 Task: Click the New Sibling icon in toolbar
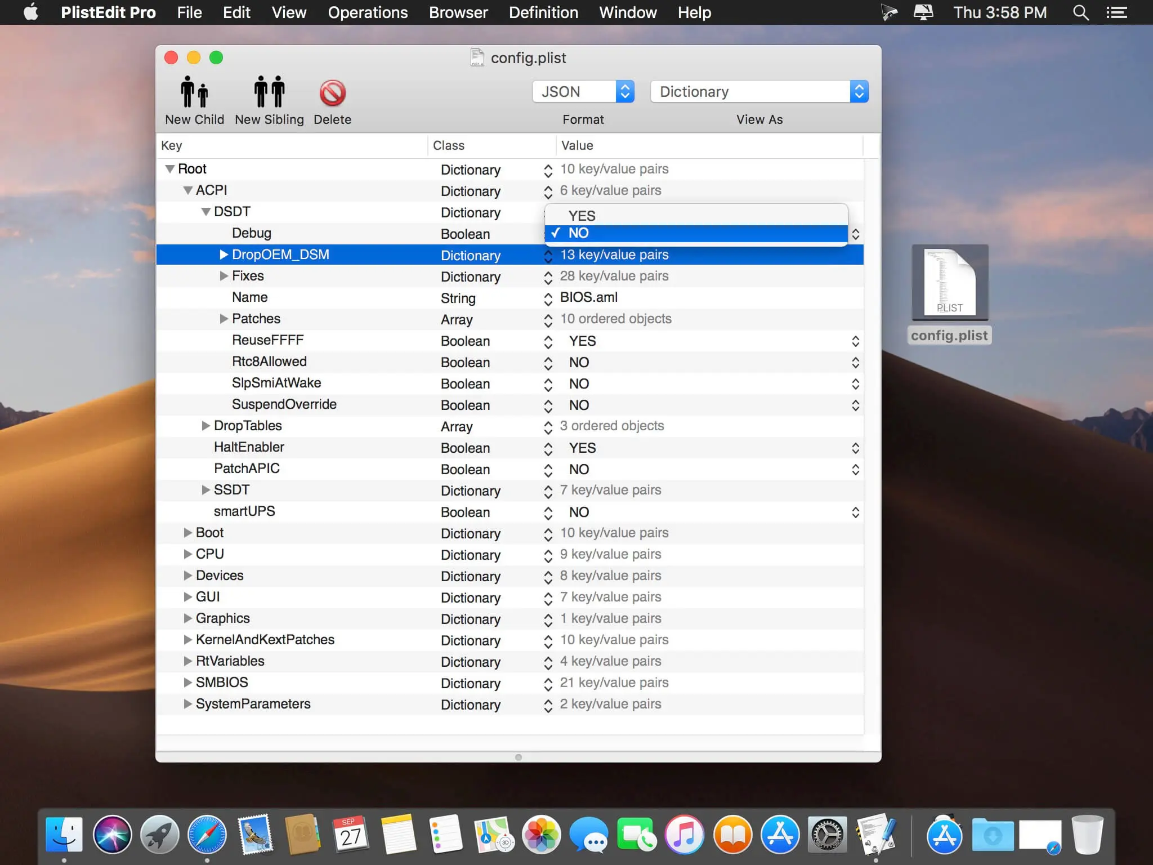coord(269,98)
